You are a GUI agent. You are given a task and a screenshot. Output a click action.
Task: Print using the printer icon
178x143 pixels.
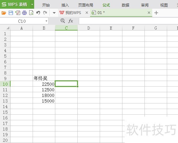tap(25, 13)
